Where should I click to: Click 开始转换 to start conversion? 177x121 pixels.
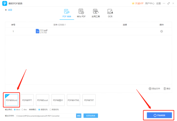158,115
